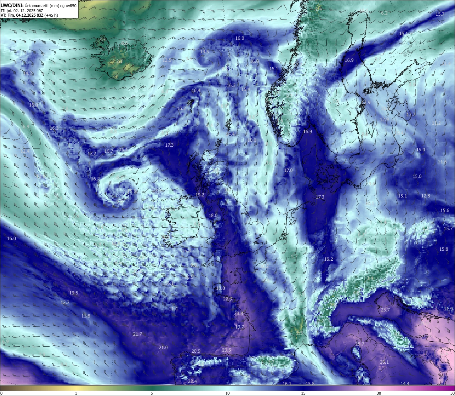This screenshot has height=396, width=455.
Task: Click the 19.2 value near Scotland
Action: click(200, 195)
